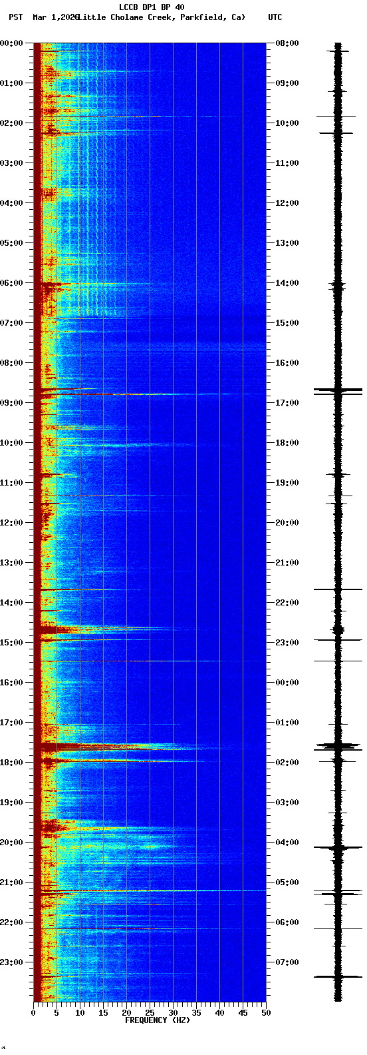Click the 22:00 UTC time label
This screenshot has height=1055, width=367.
(287, 603)
